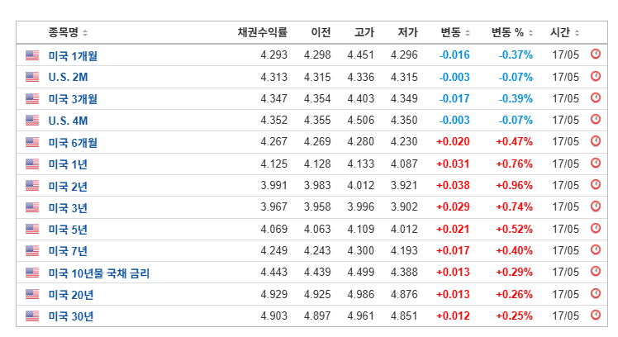618x337 pixels.
Task: Open the 미국 7년 bond link
Action: (68, 250)
